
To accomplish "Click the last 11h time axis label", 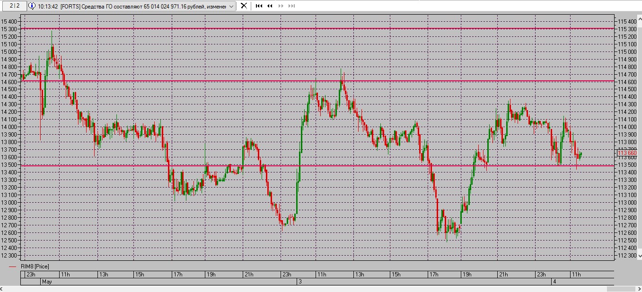I will coord(576,275).
